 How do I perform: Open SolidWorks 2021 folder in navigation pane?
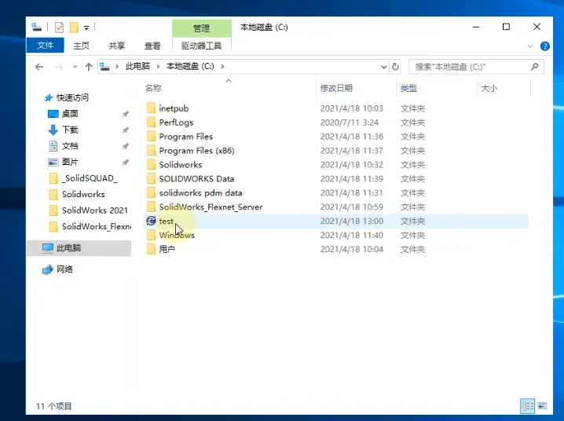(x=94, y=210)
